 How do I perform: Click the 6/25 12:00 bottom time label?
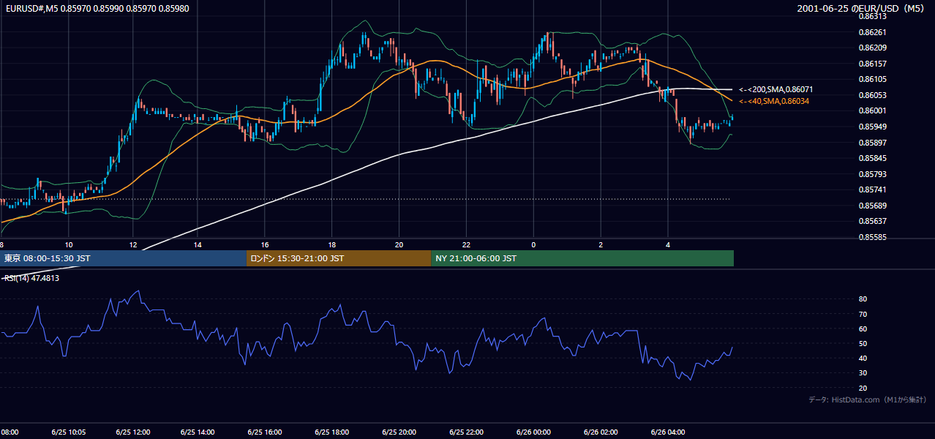coord(133,432)
